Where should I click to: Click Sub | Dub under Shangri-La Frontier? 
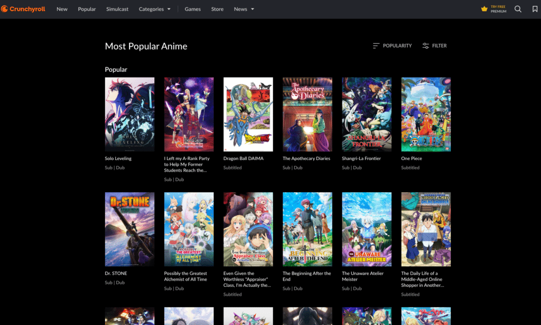click(352, 168)
